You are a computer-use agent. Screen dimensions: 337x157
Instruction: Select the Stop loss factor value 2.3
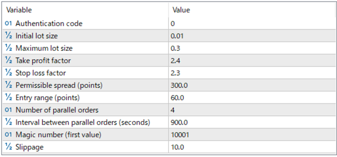click(175, 73)
